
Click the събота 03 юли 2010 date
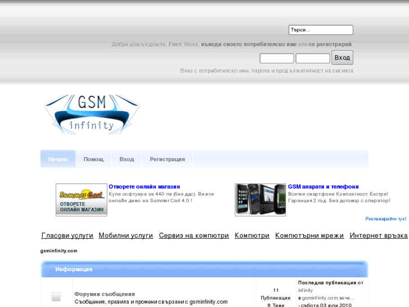326,305
